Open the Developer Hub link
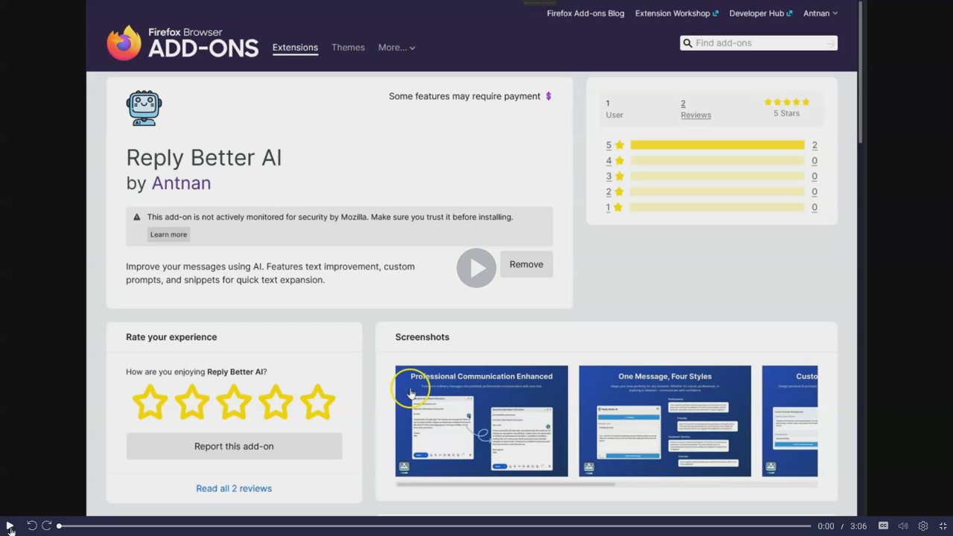This screenshot has height=536, width=953. pyautogui.click(x=761, y=13)
